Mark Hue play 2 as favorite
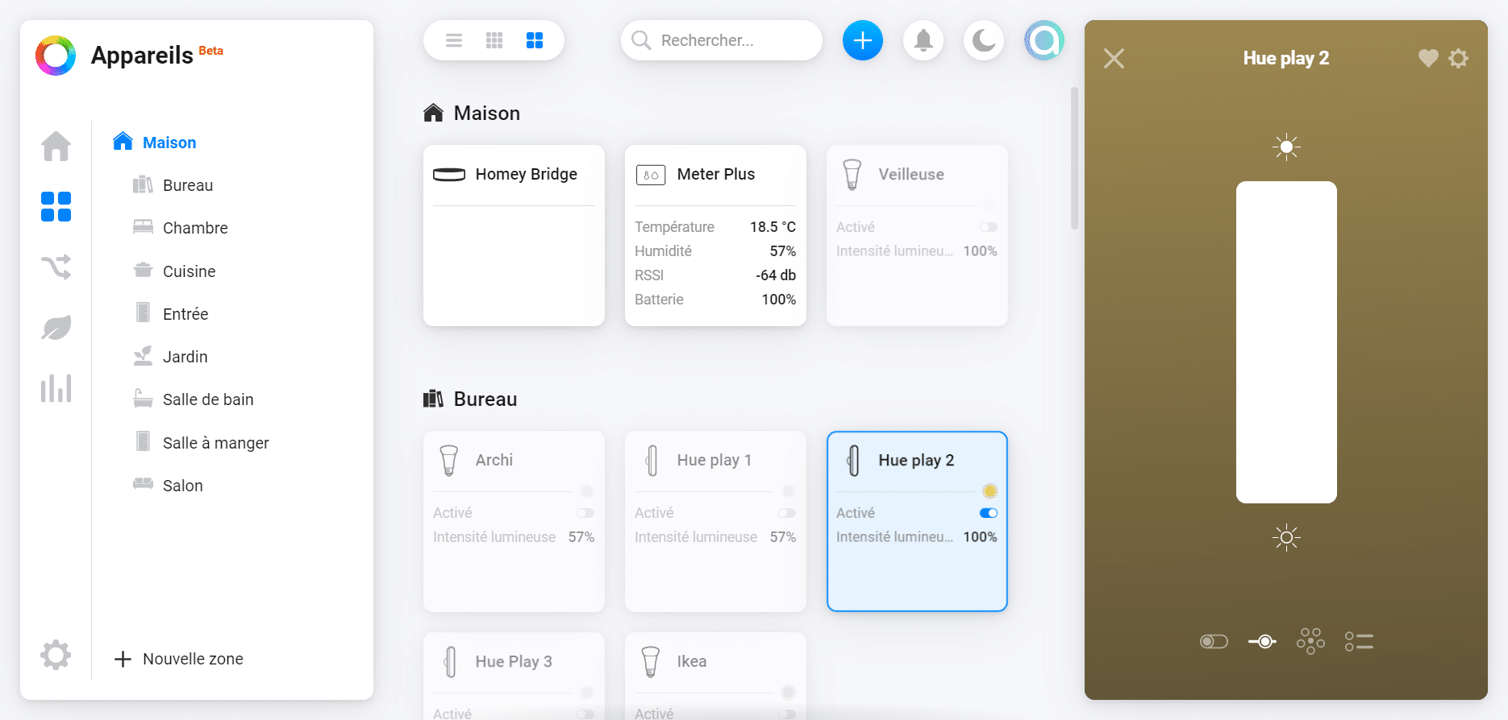 [x=1428, y=58]
